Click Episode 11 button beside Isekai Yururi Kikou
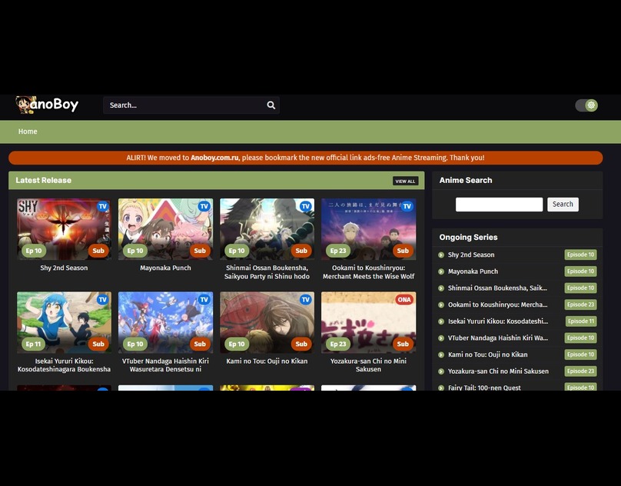 581,321
